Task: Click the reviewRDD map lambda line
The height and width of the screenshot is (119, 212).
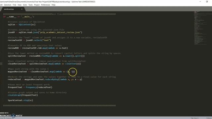Action: tap(38, 48)
